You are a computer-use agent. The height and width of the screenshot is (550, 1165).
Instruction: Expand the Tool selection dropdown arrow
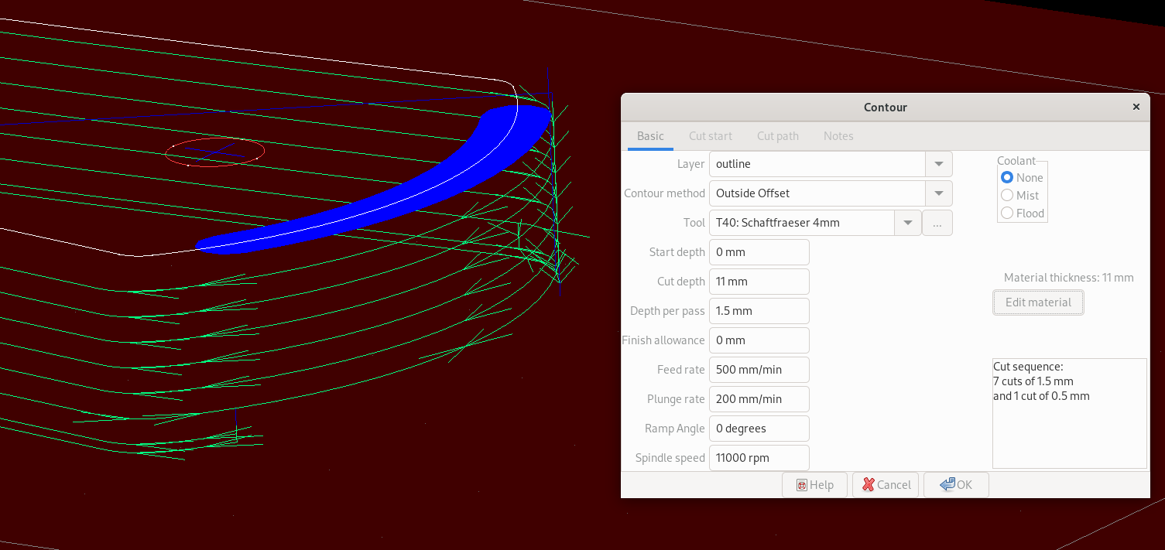[x=907, y=223]
